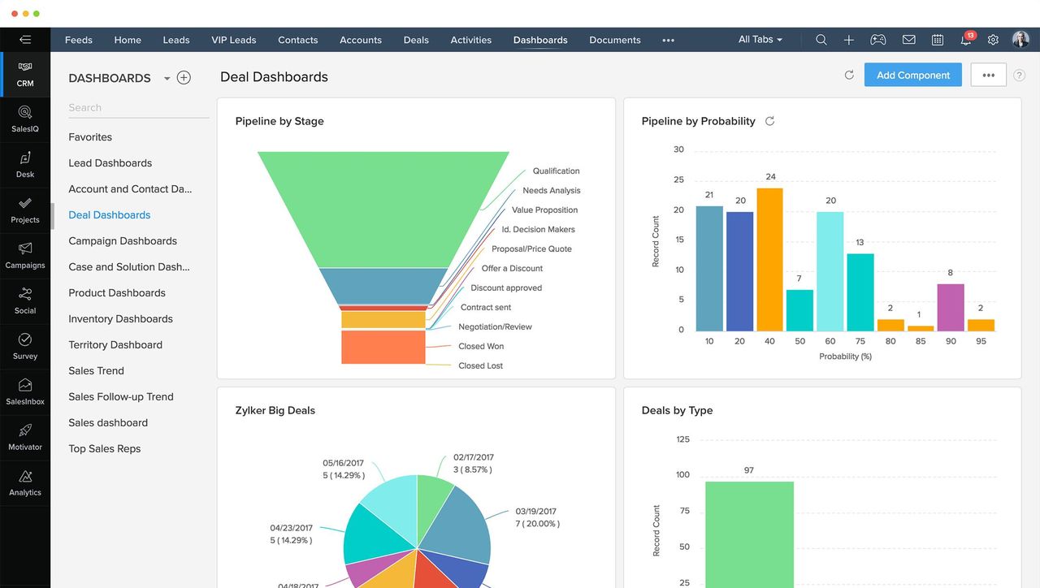Open the Sales dashboard entry
The image size is (1040, 588).
pyautogui.click(x=108, y=423)
